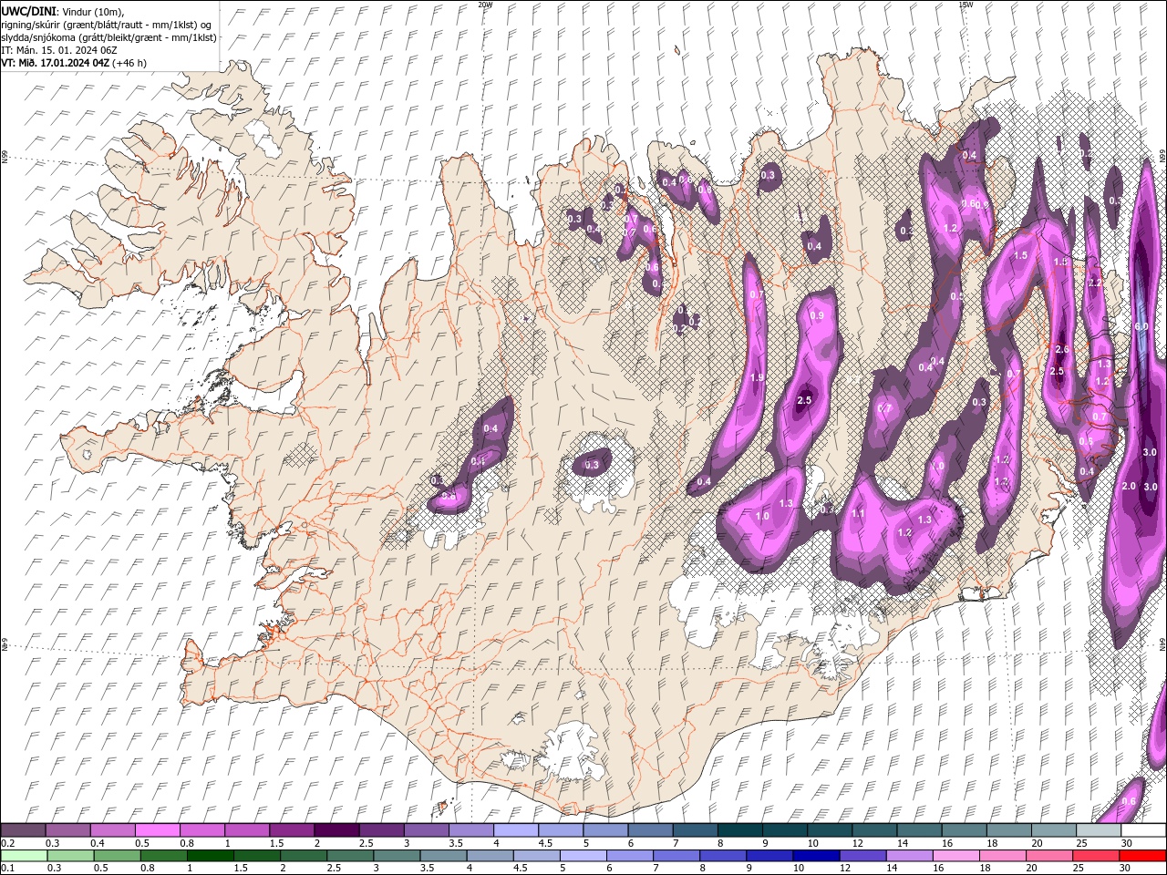
Task: Click the pink swatch between 16 and 18 lower scale
Action: [x=955, y=856]
